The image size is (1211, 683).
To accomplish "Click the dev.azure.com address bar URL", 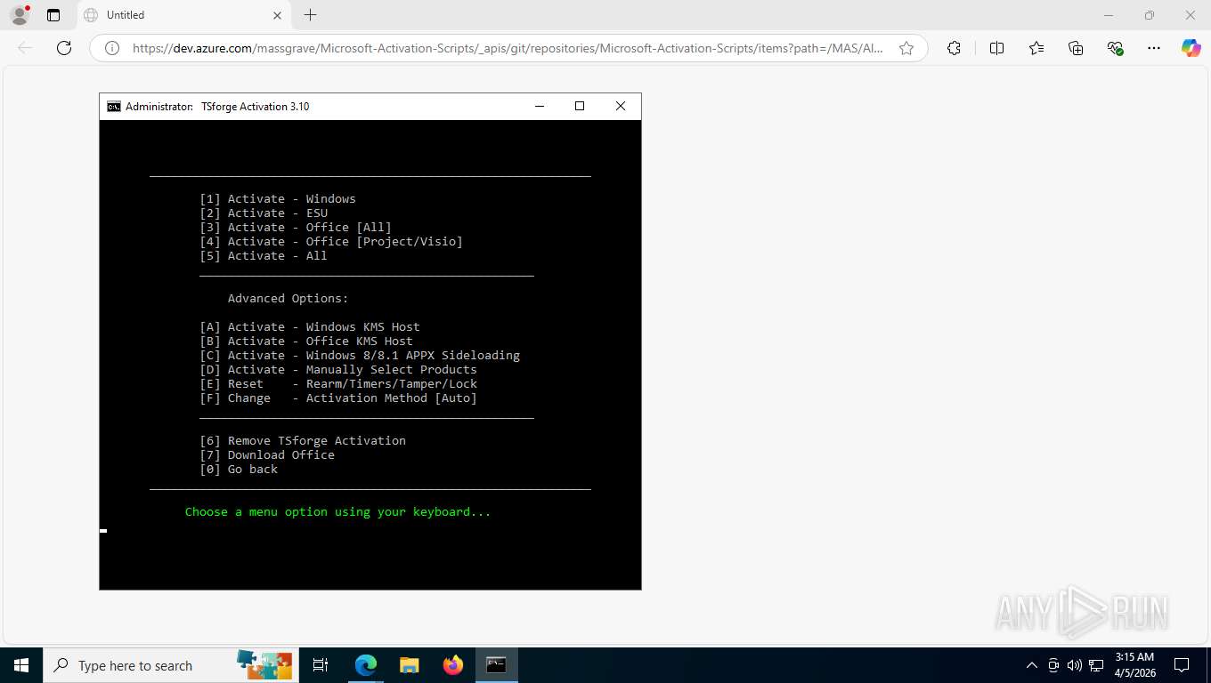I will click(508, 48).
